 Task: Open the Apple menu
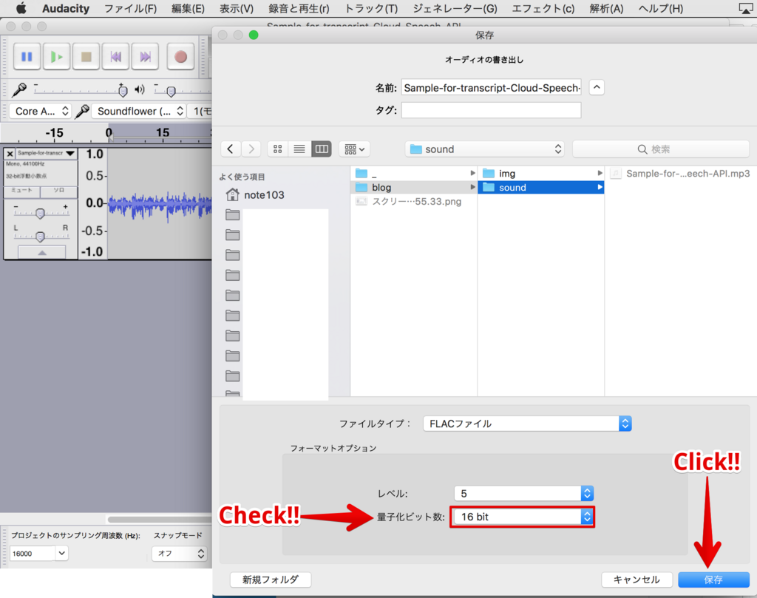(x=21, y=8)
